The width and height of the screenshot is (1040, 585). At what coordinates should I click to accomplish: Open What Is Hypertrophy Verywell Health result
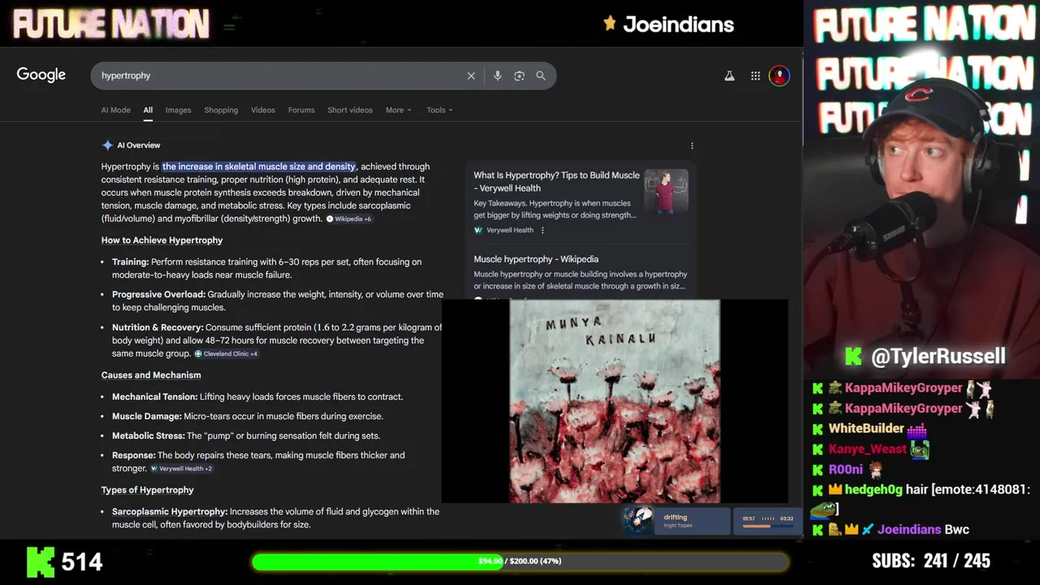click(x=557, y=181)
